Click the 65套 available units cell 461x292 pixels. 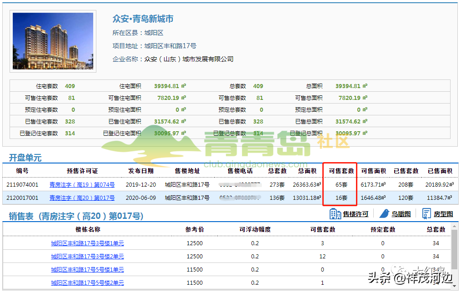tap(341, 185)
